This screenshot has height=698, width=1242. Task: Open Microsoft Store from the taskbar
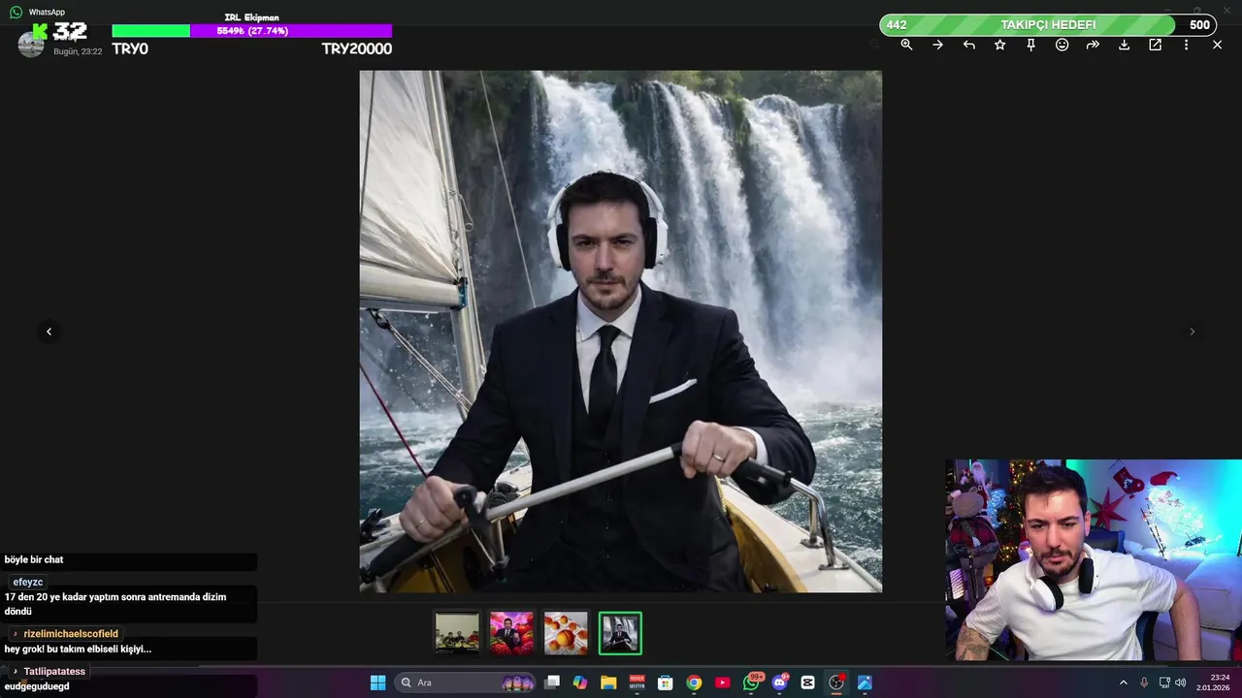[x=666, y=682]
